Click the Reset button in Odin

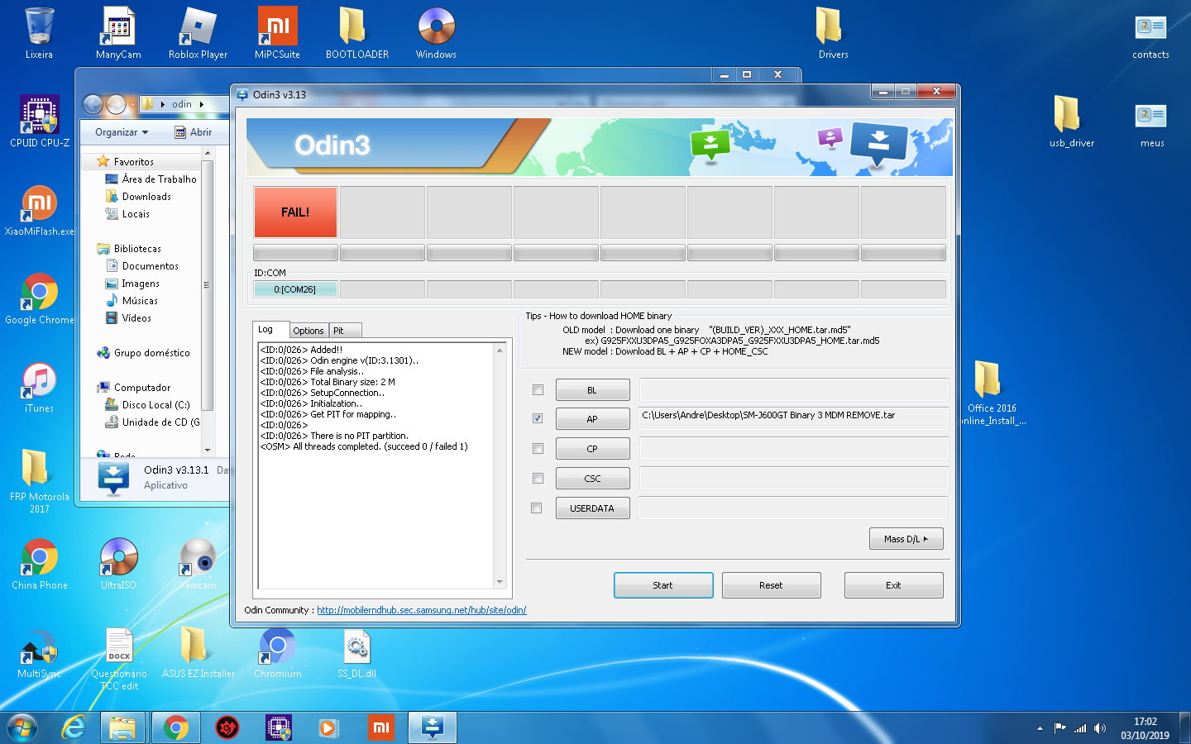(771, 585)
